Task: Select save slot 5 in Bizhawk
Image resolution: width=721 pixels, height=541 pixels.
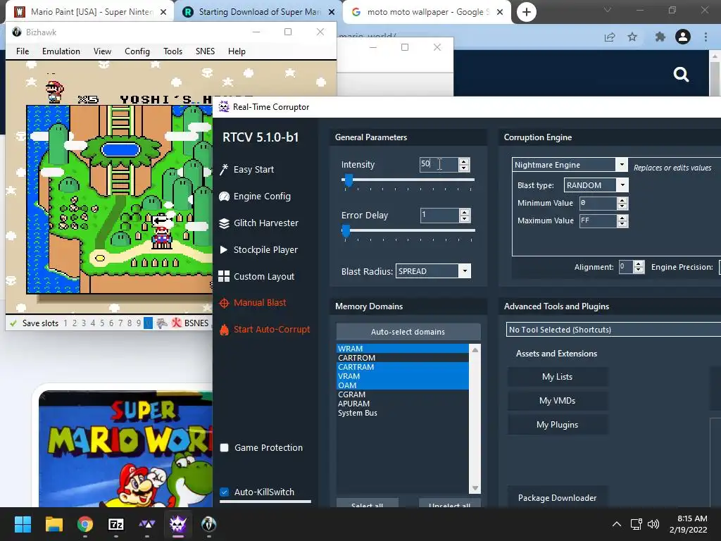Action: pos(102,323)
